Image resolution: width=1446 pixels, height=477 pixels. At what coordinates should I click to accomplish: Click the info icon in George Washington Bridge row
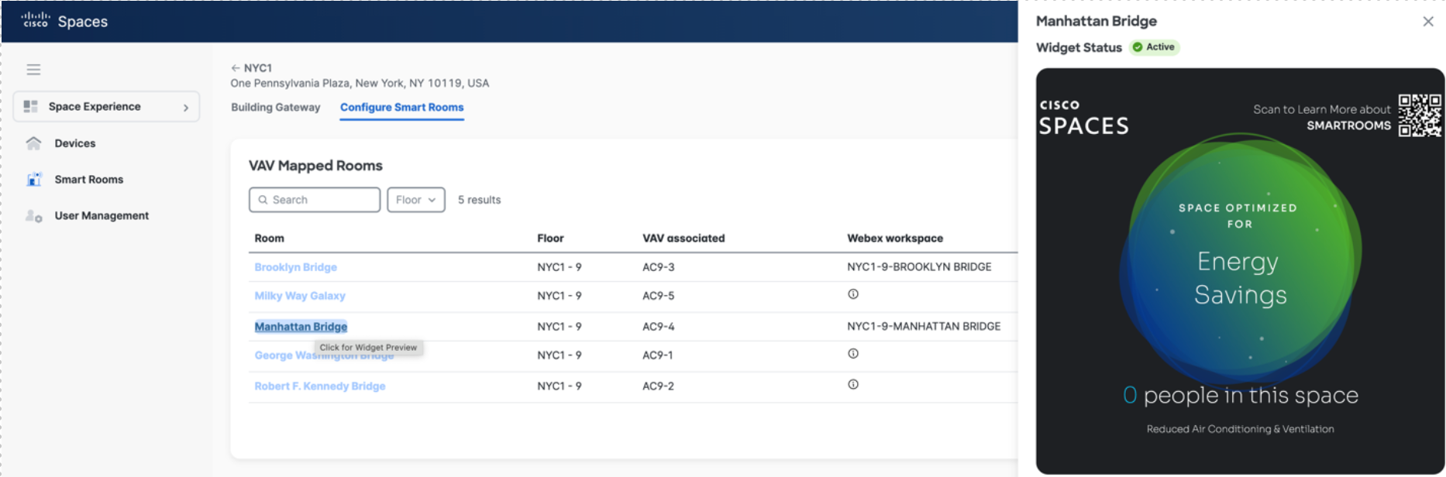tap(852, 354)
